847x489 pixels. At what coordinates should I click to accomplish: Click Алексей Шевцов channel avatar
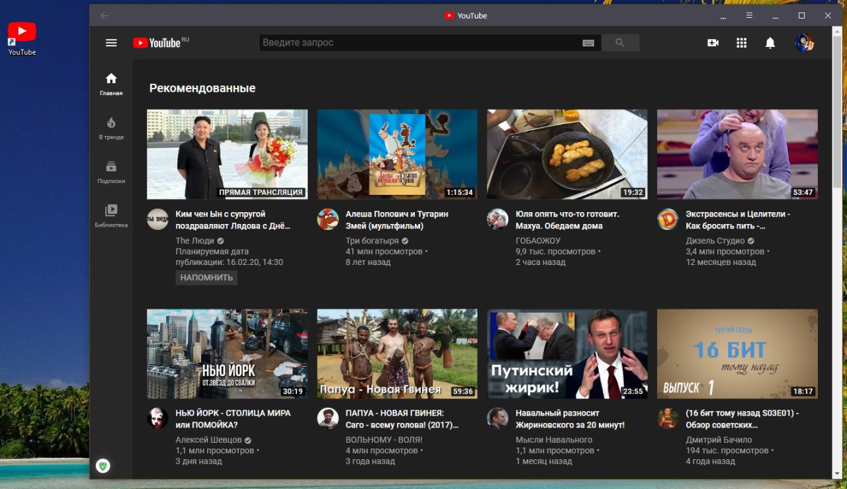click(x=157, y=418)
